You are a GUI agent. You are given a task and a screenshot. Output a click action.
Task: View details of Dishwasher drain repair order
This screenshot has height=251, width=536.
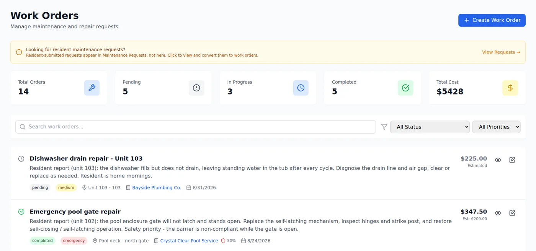498,160
